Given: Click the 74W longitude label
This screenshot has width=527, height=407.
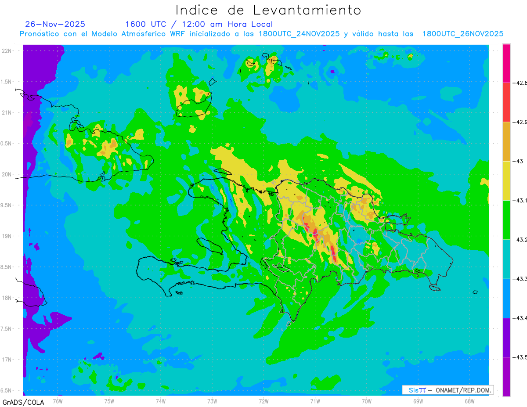Looking at the screenshot, I should [161, 401].
